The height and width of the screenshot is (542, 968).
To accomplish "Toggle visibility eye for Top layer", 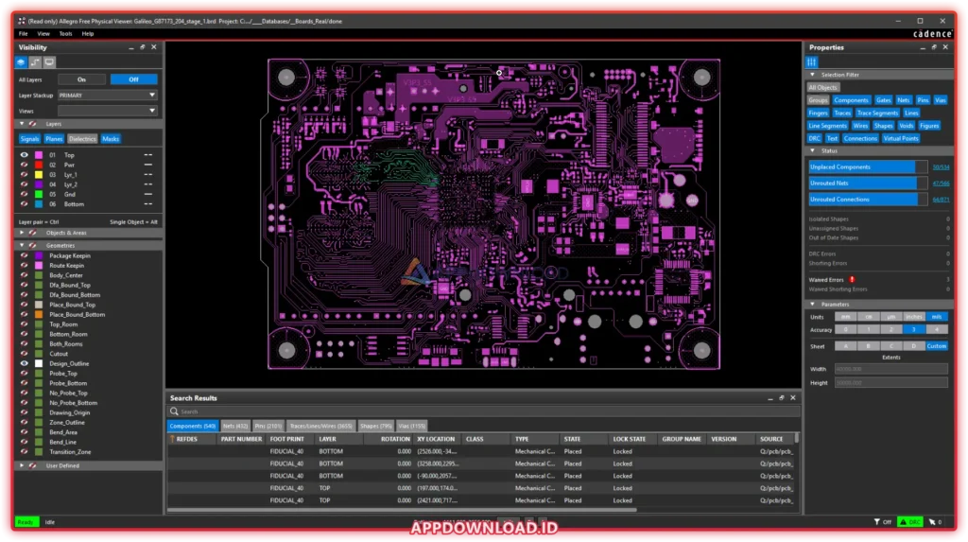I will 26,155.
